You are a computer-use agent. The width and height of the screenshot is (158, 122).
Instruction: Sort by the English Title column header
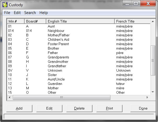pos(80,21)
